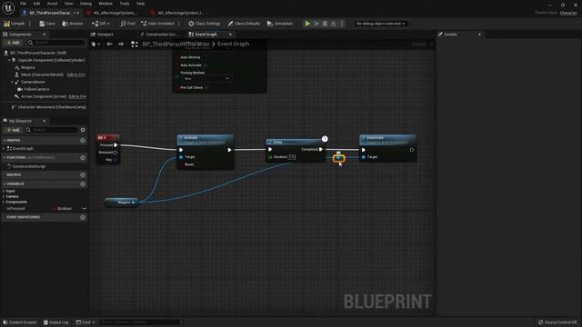This screenshot has height=327, width=582.
Task: Open the debug object selector dropdown
Action: [380, 24]
